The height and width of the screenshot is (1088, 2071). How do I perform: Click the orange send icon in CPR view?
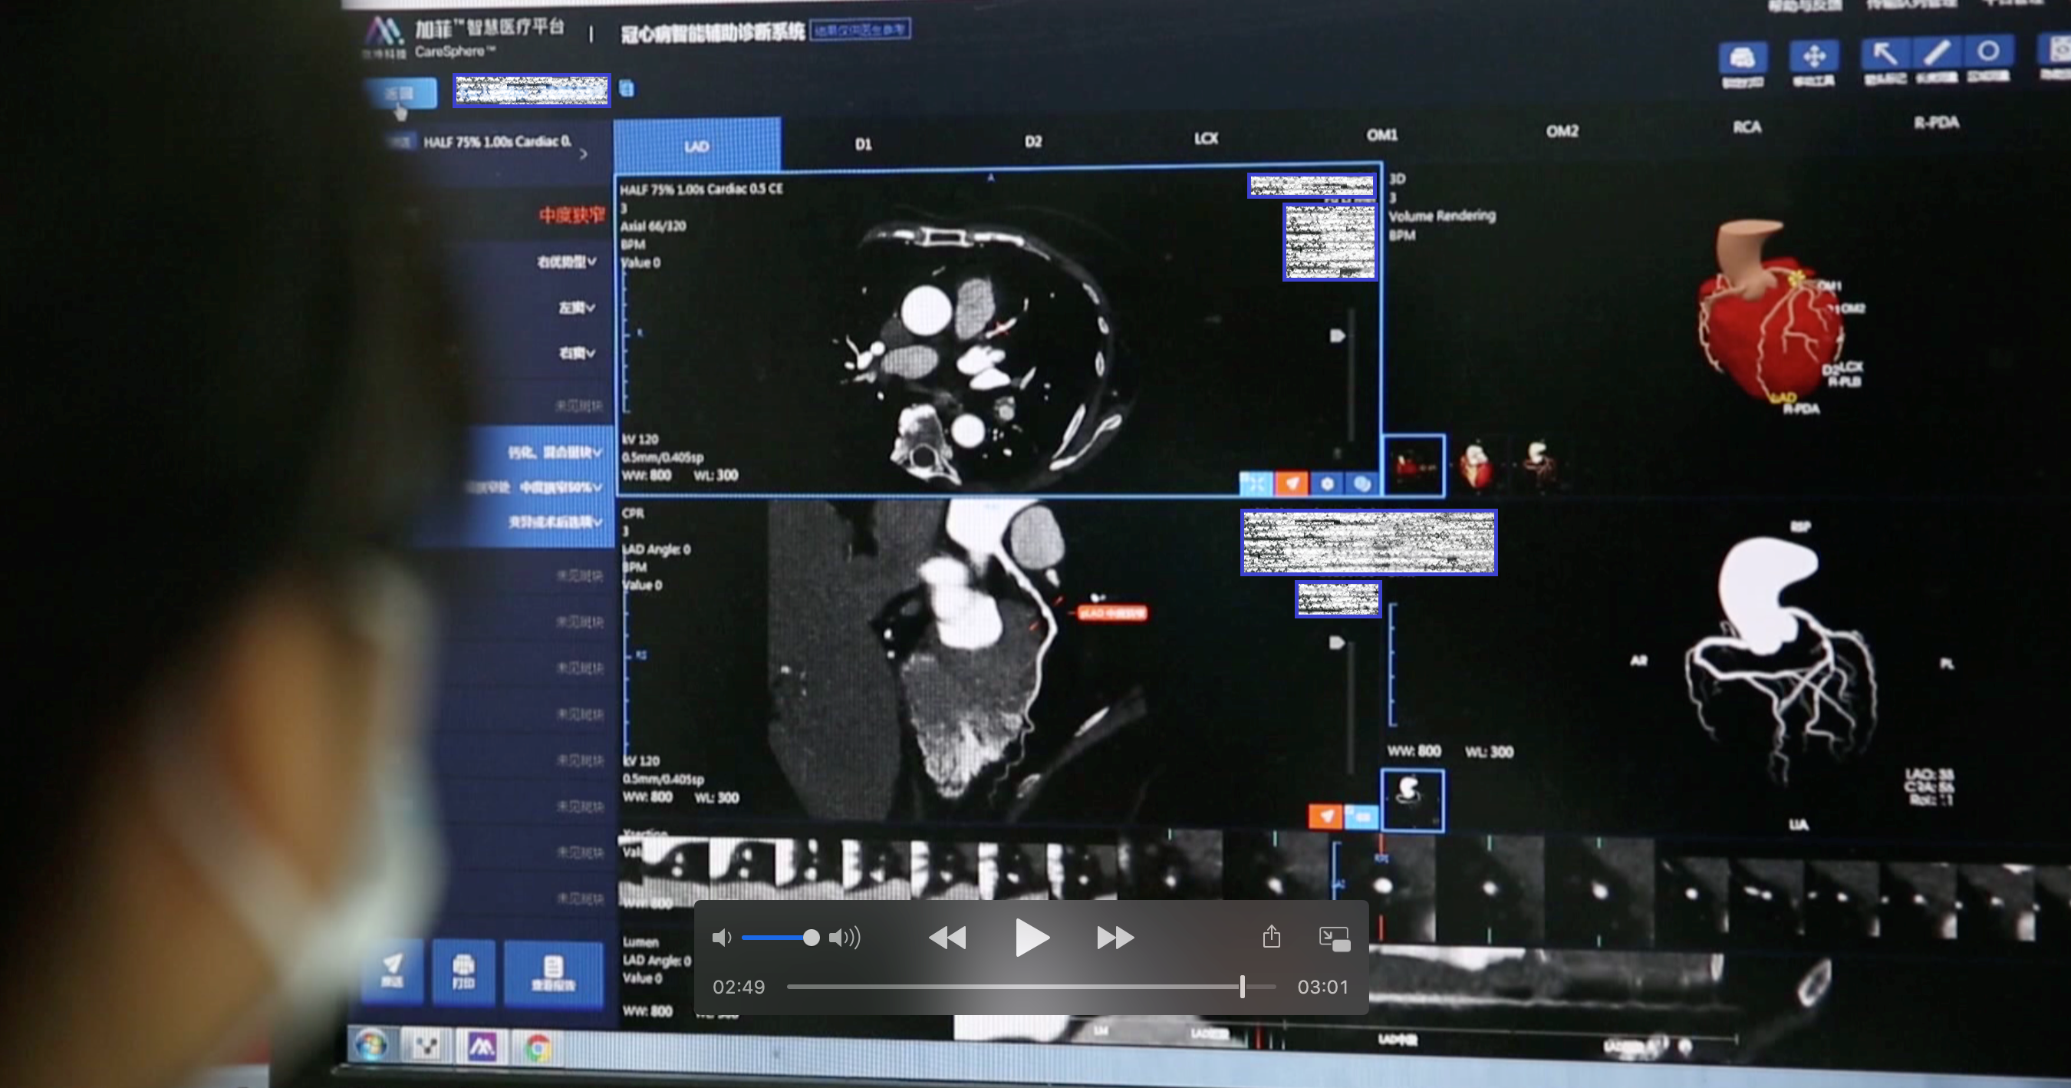pyautogui.click(x=1325, y=816)
